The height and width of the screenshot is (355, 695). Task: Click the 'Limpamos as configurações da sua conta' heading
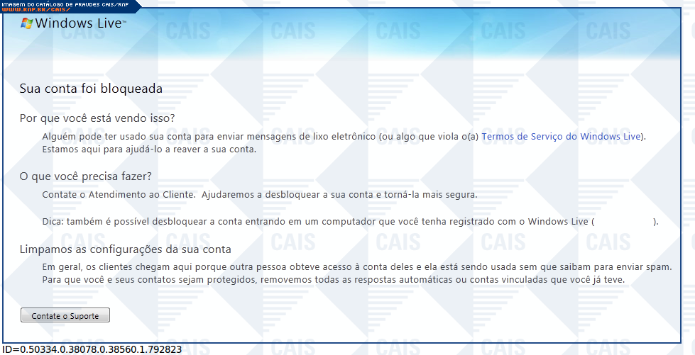pyautogui.click(x=125, y=249)
